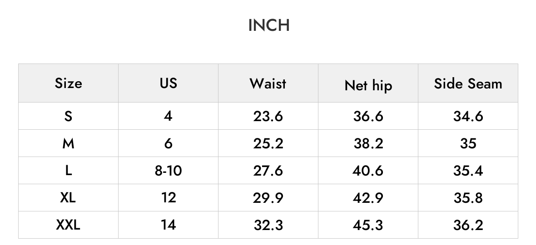Click the 29.9 waist cell

coord(268,198)
